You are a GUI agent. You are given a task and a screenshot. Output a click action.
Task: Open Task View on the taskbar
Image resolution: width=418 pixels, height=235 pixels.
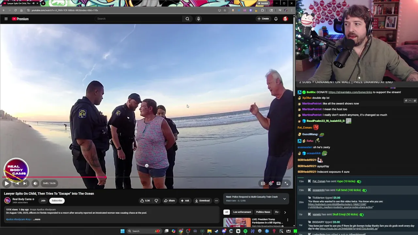[x=166, y=231]
